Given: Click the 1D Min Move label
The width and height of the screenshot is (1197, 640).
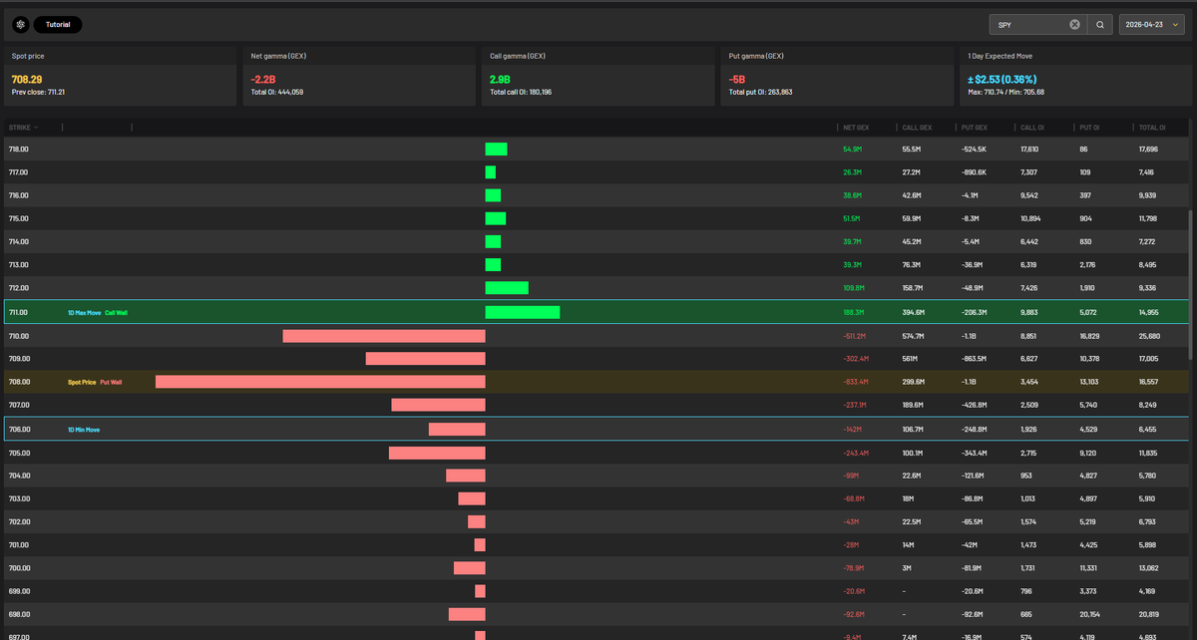Looking at the screenshot, I should tap(84, 430).
